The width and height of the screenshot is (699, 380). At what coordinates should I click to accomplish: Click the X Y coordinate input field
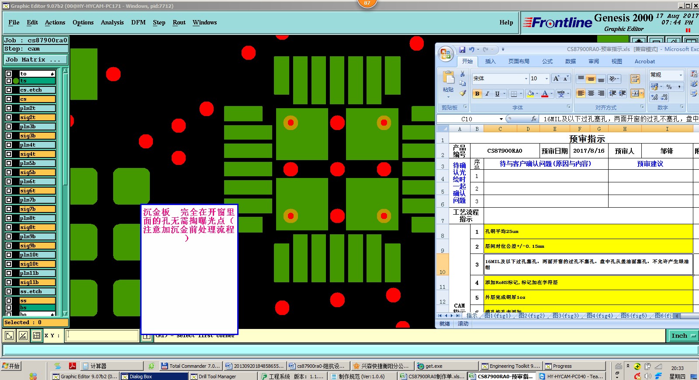[x=102, y=335]
